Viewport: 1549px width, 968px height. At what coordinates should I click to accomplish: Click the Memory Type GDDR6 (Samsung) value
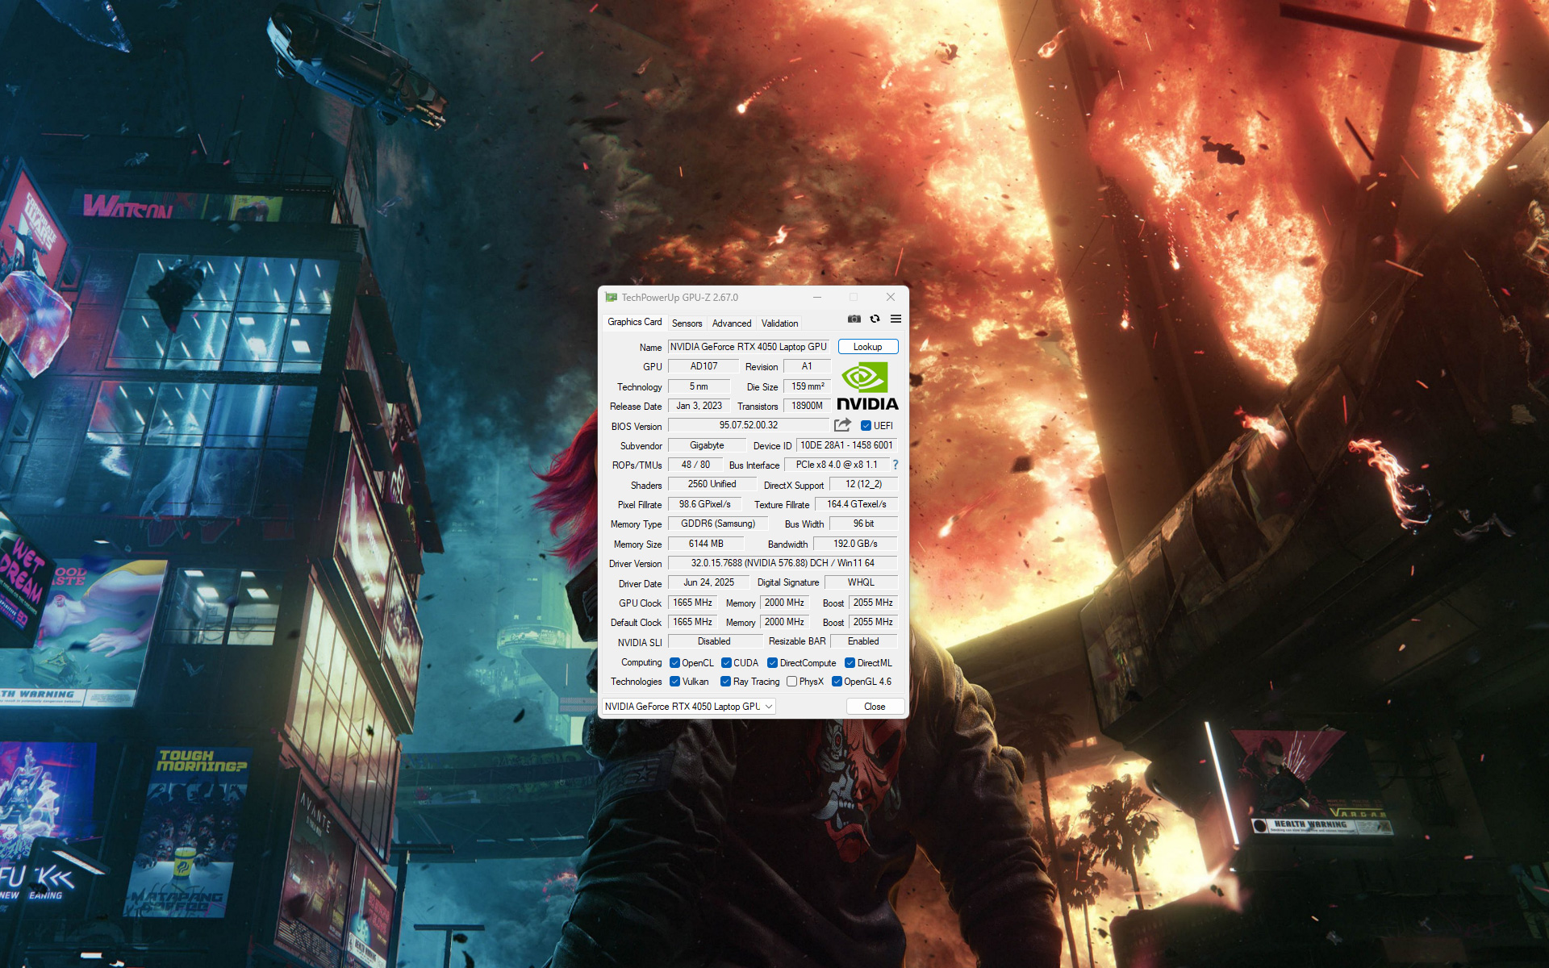[718, 524]
